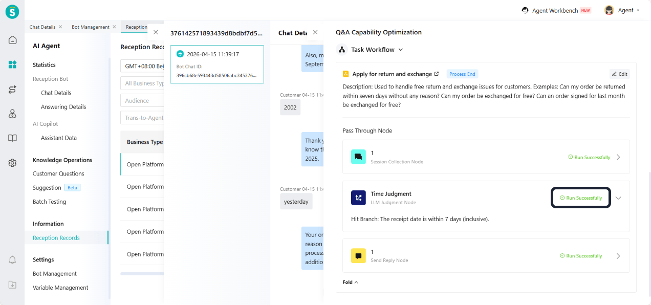Click the Edit button
This screenshot has height=305, width=651.
pyautogui.click(x=619, y=74)
